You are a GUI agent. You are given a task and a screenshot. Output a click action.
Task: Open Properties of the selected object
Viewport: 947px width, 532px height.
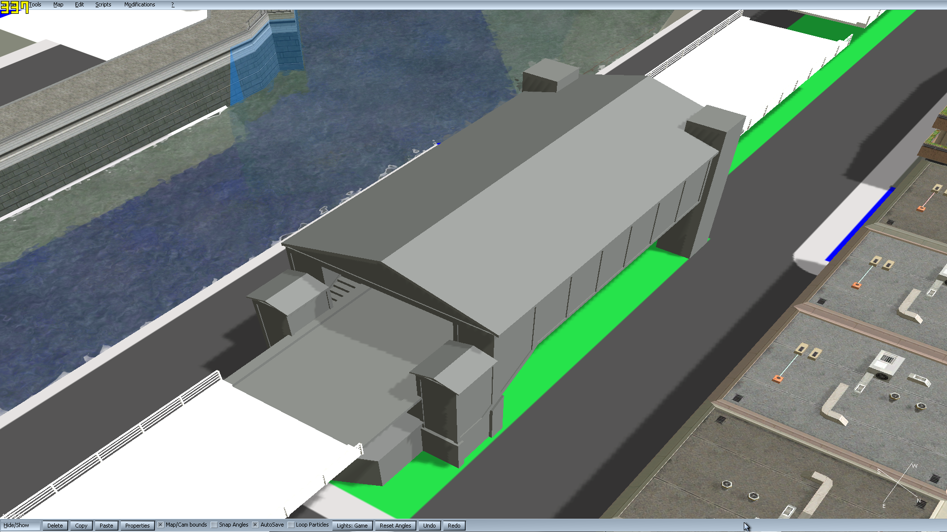pyautogui.click(x=137, y=526)
